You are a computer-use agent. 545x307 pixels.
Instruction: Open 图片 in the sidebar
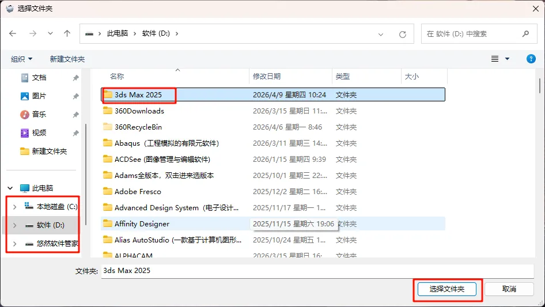point(39,96)
